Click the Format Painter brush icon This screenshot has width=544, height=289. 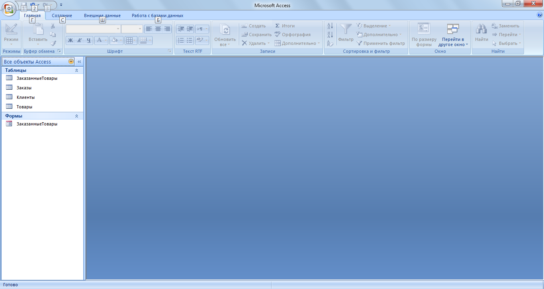tap(53, 43)
